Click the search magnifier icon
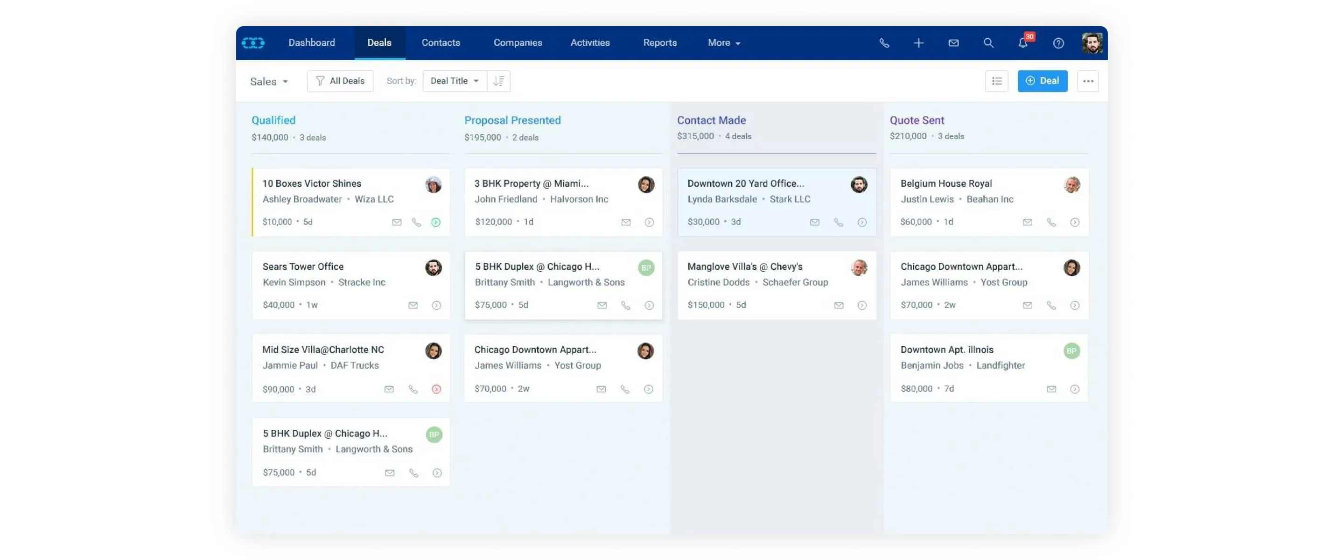 click(x=988, y=43)
